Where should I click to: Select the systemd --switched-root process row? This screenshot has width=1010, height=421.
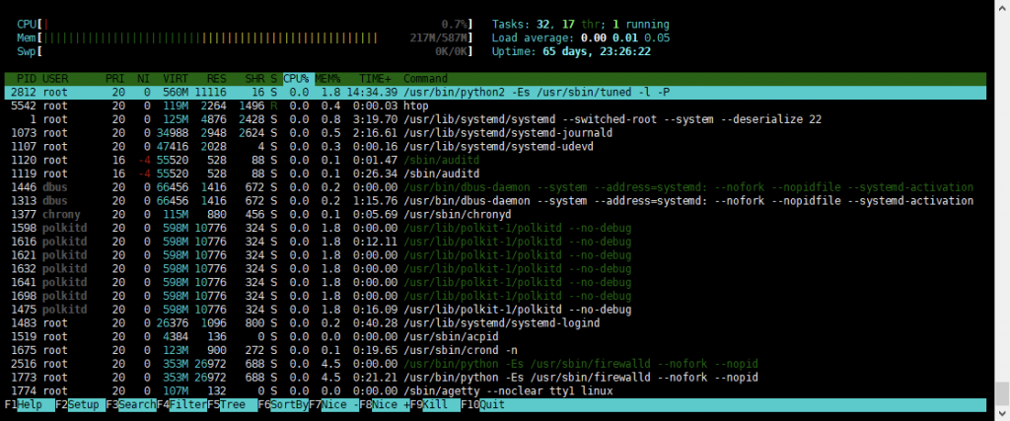(495, 119)
